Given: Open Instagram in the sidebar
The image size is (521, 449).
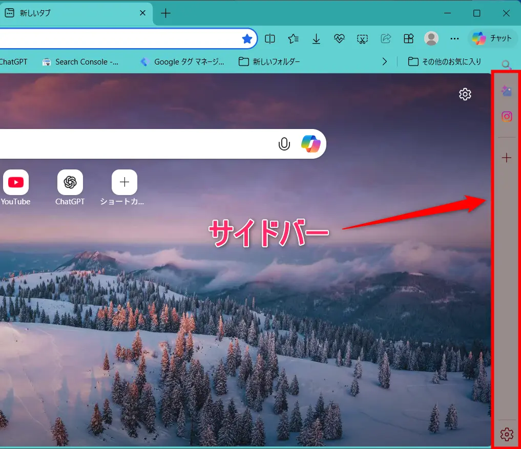Looking at the screenshot, I should tap(507, 117).
